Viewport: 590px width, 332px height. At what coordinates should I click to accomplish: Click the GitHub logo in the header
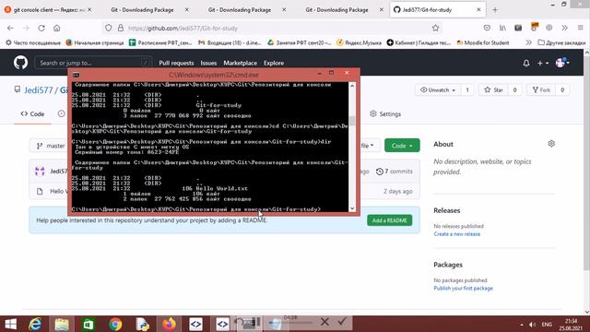[20, 63]
